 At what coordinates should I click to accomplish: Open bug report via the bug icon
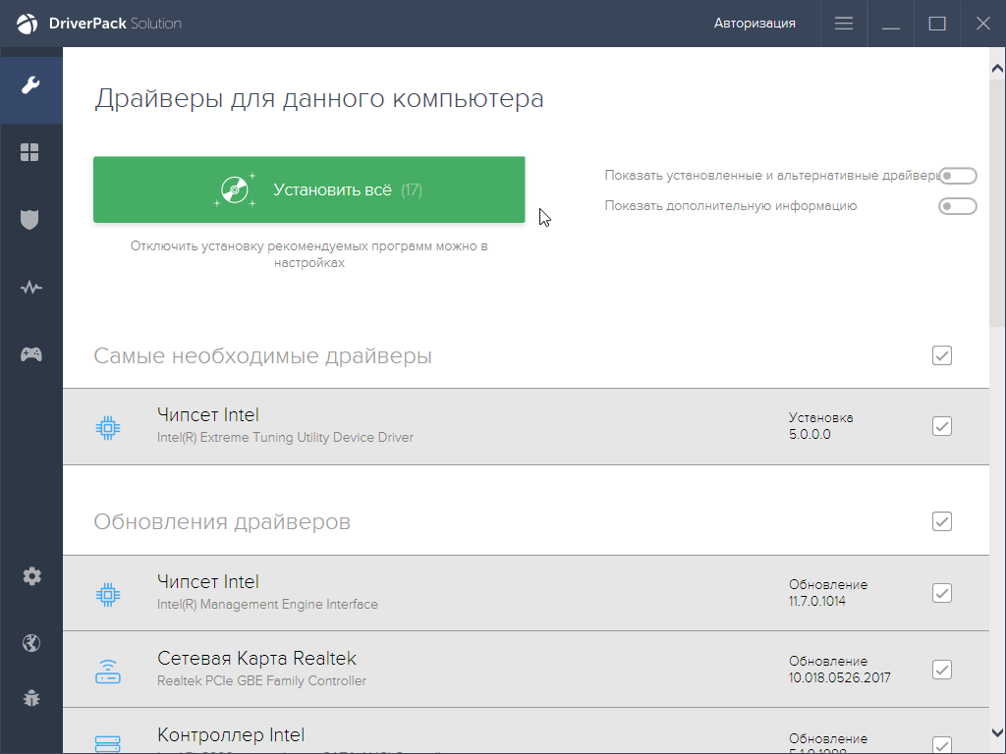point(31,698)
